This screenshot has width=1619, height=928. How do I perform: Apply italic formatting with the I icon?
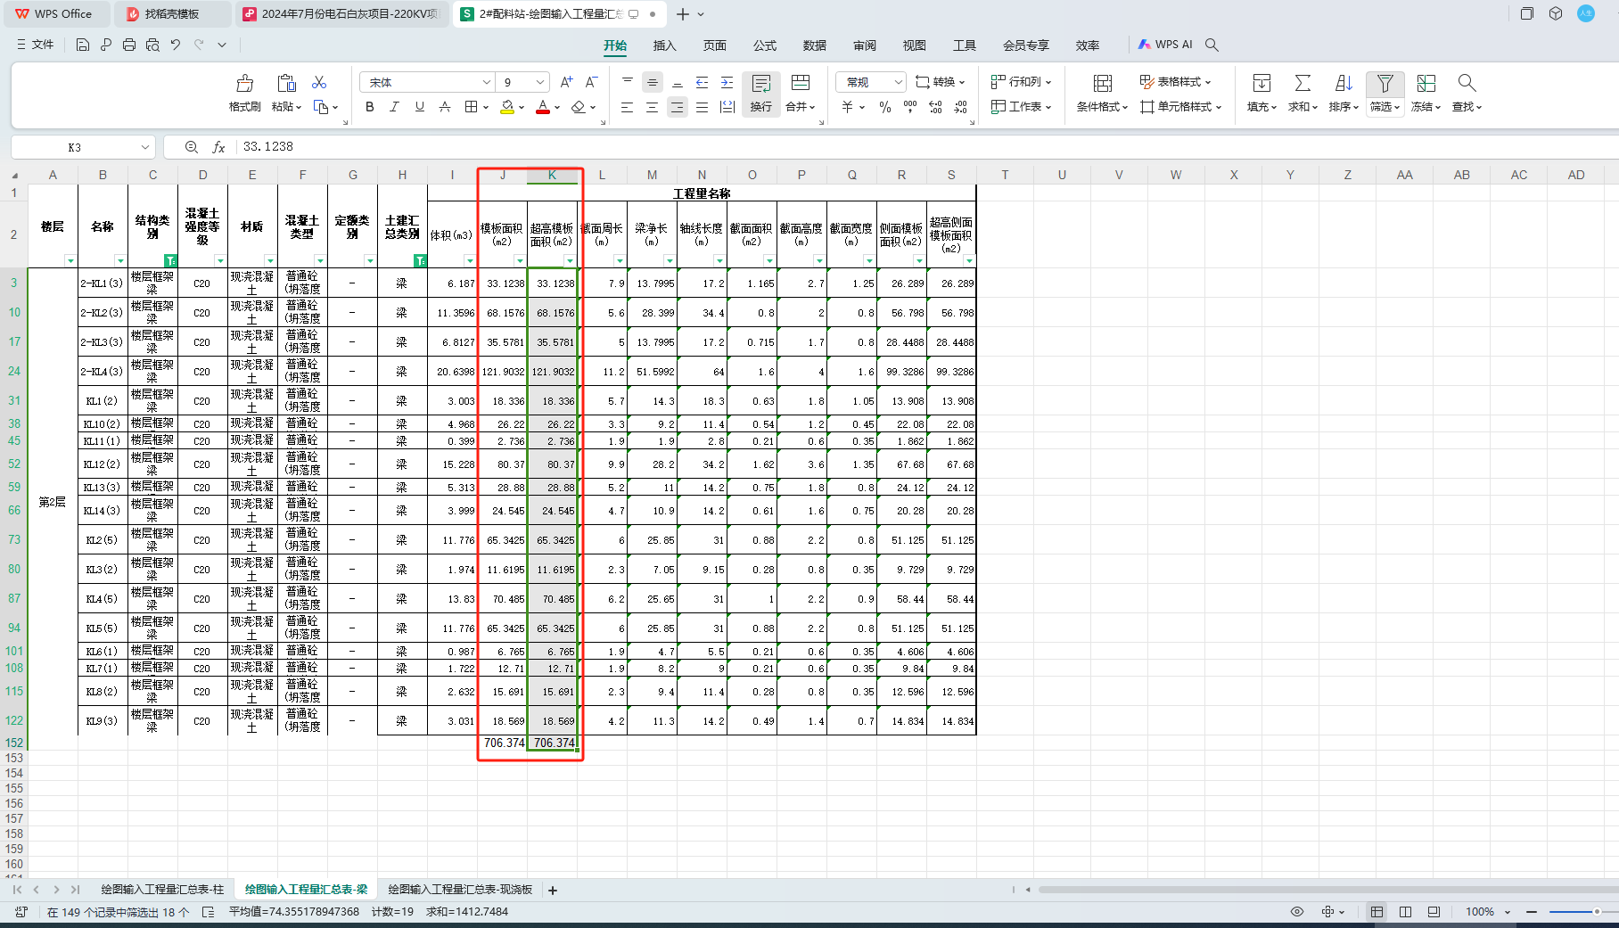394,107
